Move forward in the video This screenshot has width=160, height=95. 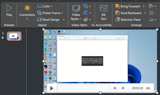pos(123,88)
